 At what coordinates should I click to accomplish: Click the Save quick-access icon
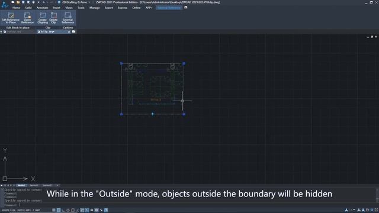tap(23, 2)
